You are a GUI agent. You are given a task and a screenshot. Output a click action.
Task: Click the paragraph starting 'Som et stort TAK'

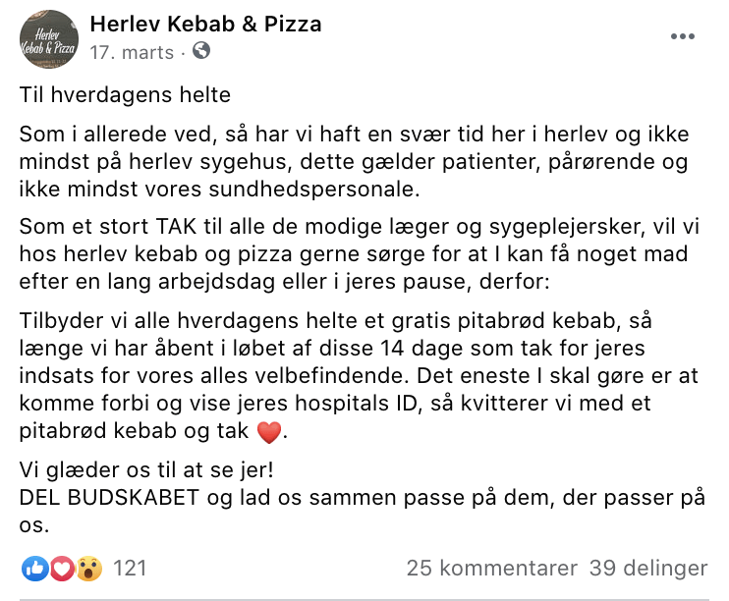(360, 253)
